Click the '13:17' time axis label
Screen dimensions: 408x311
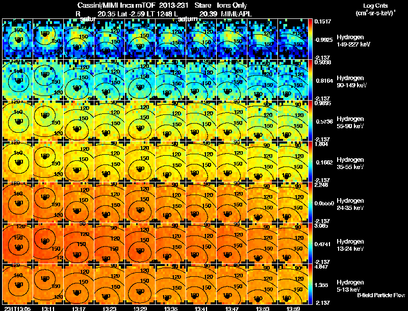(79, 308)
